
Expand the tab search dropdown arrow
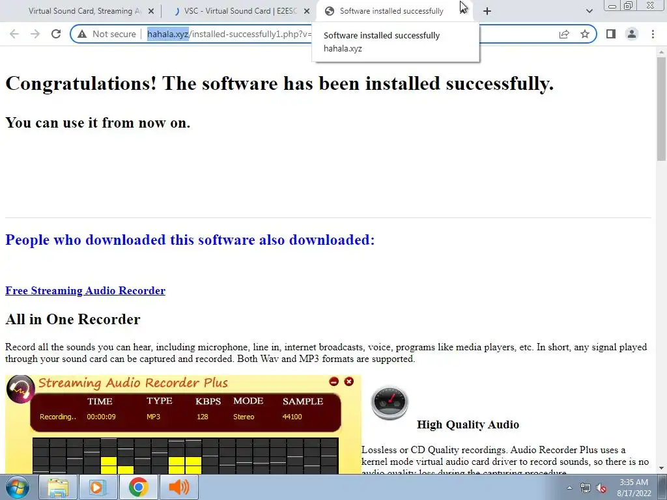tap(589, 11)
